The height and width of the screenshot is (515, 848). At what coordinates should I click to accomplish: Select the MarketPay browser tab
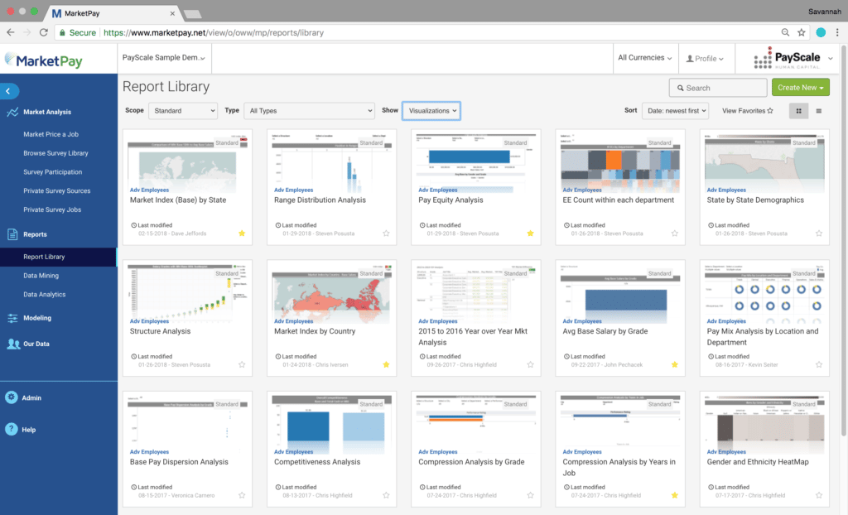tap(113, 13)
